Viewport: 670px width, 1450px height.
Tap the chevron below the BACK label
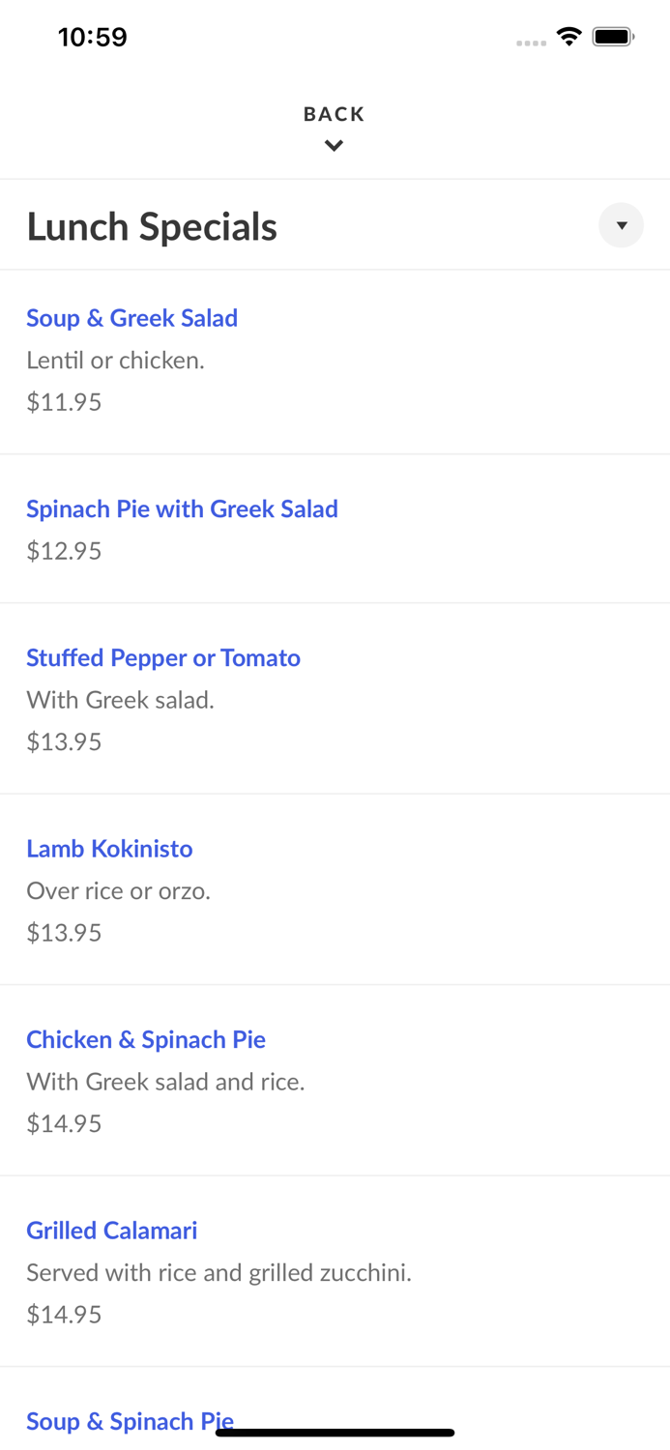[334, 145]
